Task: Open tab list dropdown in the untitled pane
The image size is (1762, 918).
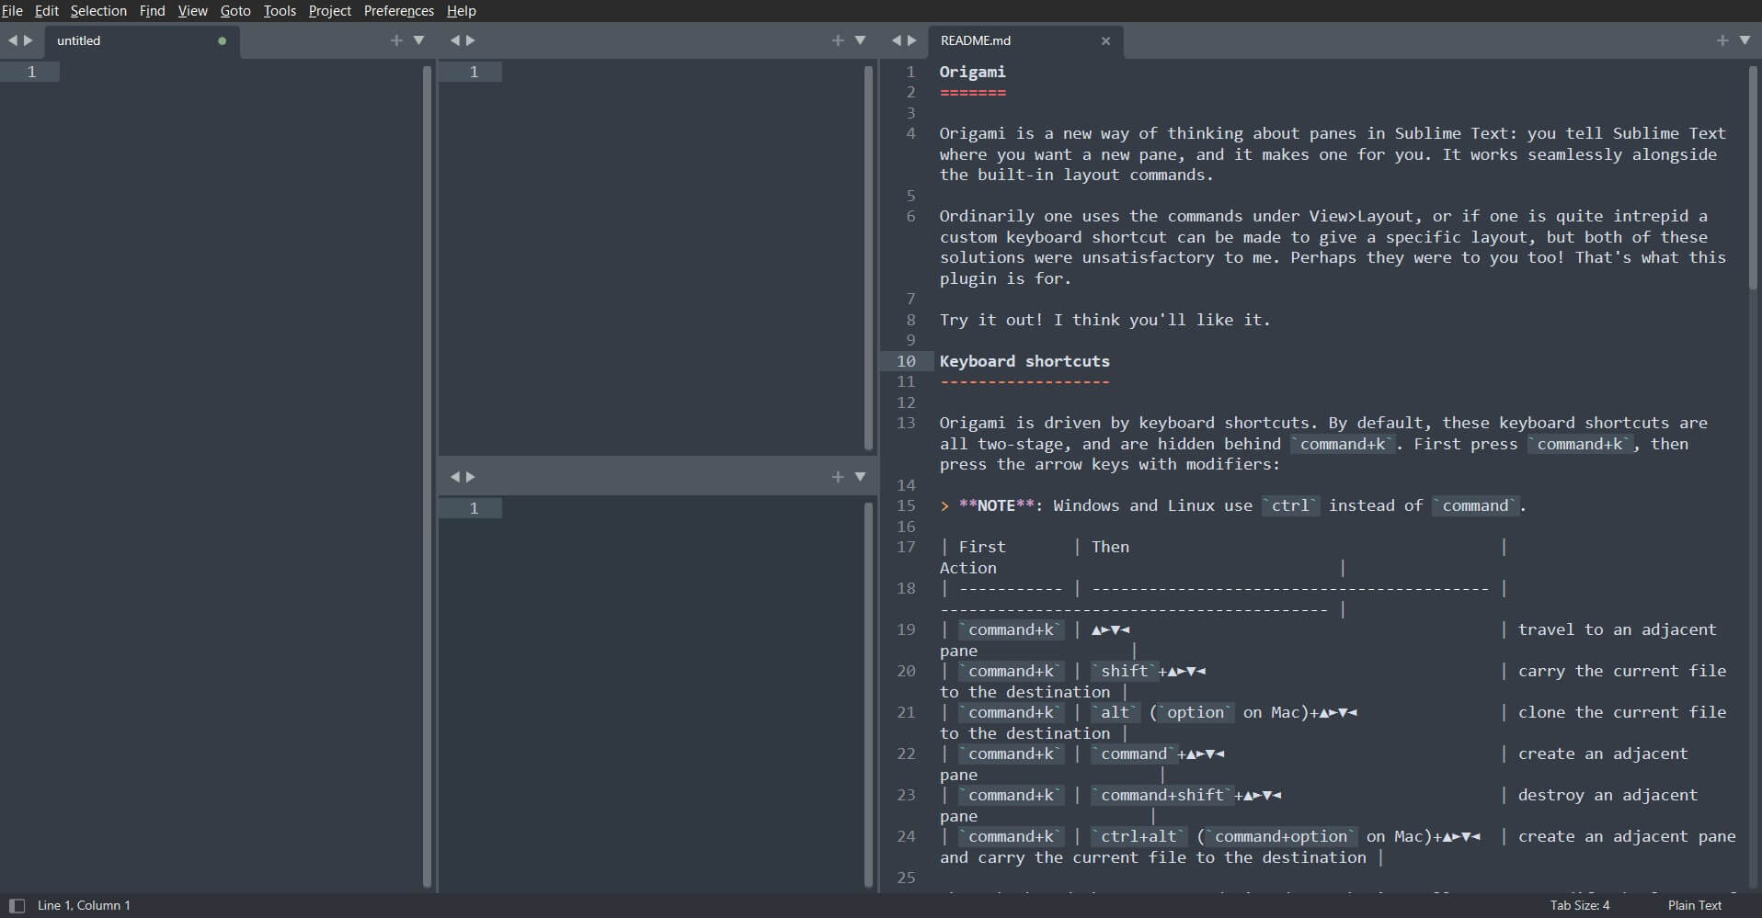Action: coord(419,40)
